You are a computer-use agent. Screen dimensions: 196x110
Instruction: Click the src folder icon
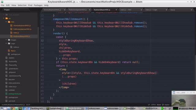coord(7,18)
